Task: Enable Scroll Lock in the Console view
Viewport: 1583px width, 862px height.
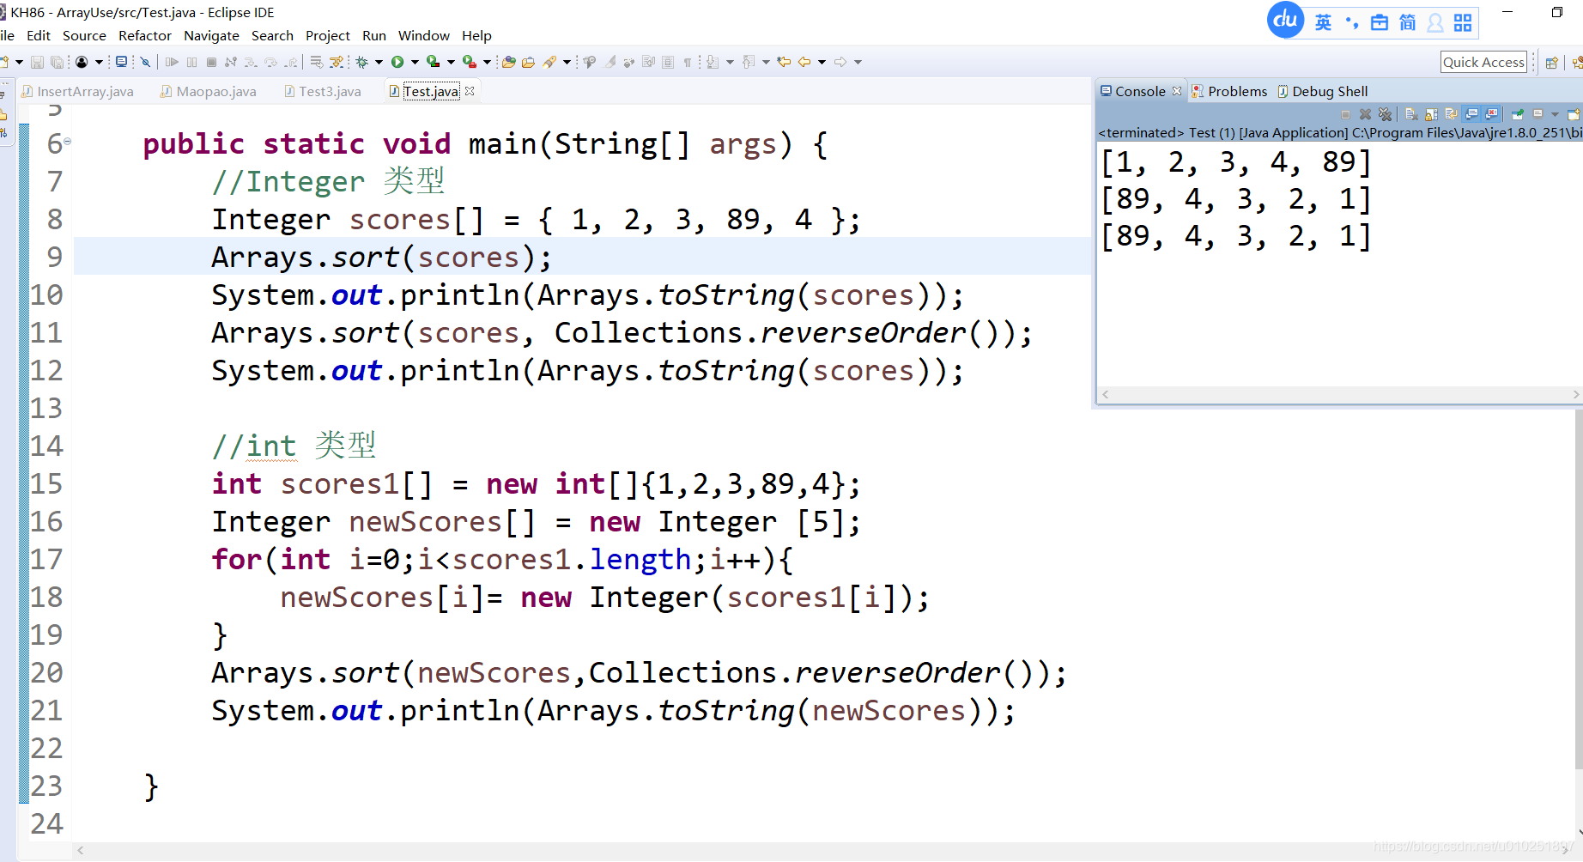Action: (1431, 113)
